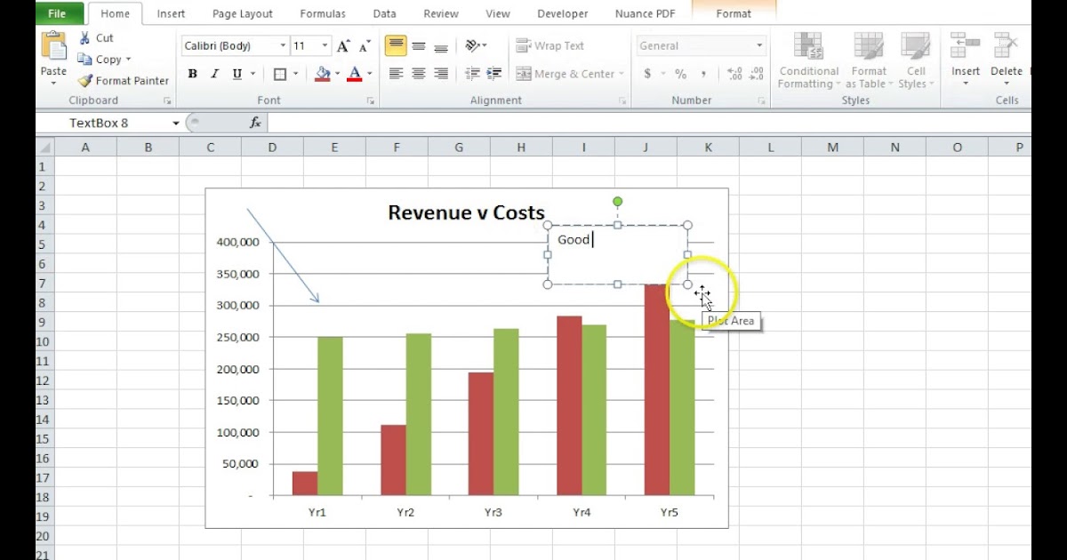Image resolution: width=1067 pixels, height=560 pixels.
Task: Click the Yr3 axis label
Action: point(493,512)
